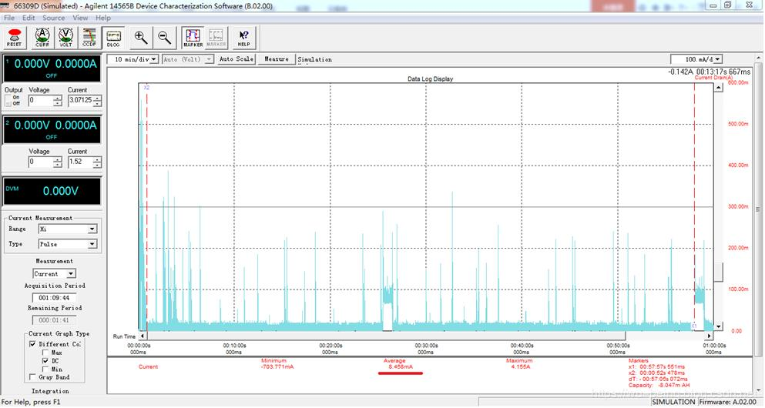Uncheck the DC graph type checkbox
Image resolution: width=765 pixels, height=408 pixels.
(45, 361)
